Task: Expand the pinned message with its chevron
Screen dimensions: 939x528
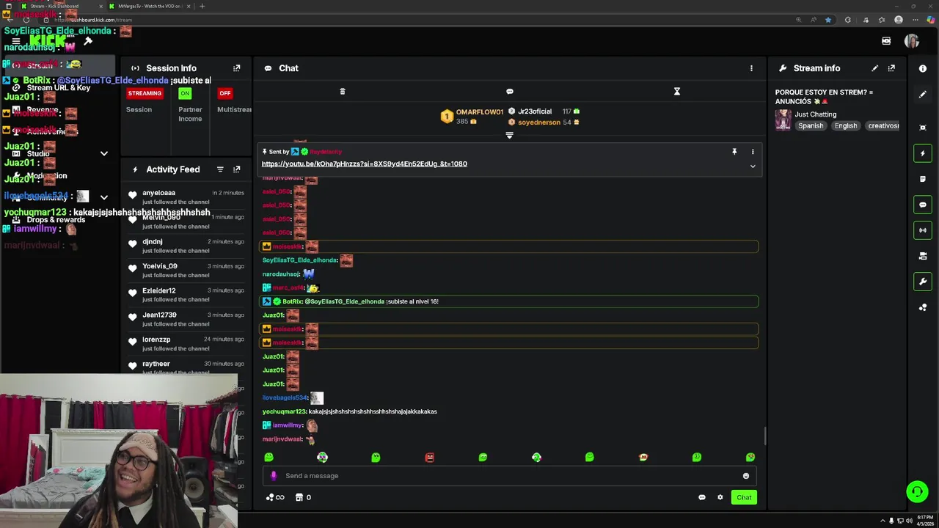Action: coord(753,166)
